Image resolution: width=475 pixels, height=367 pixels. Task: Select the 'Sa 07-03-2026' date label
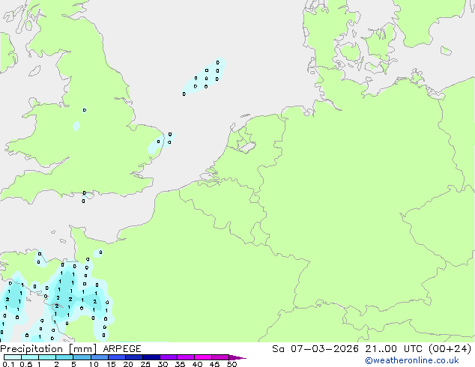click(315, 349)
